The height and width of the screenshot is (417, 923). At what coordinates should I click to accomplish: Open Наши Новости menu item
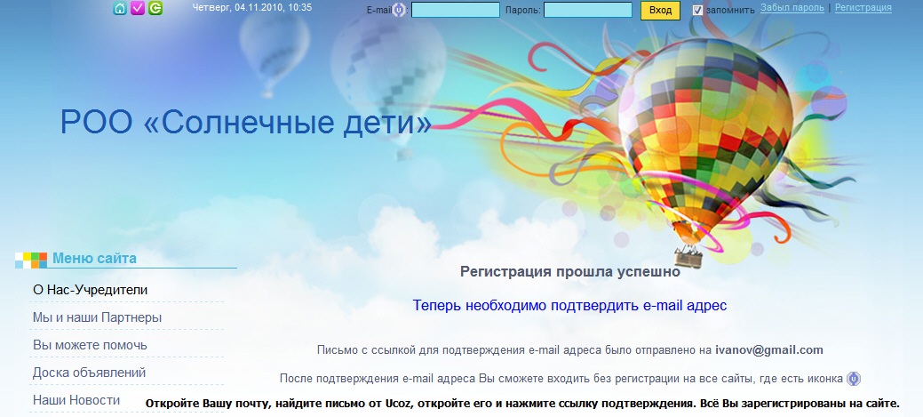[x=76, y=400]
